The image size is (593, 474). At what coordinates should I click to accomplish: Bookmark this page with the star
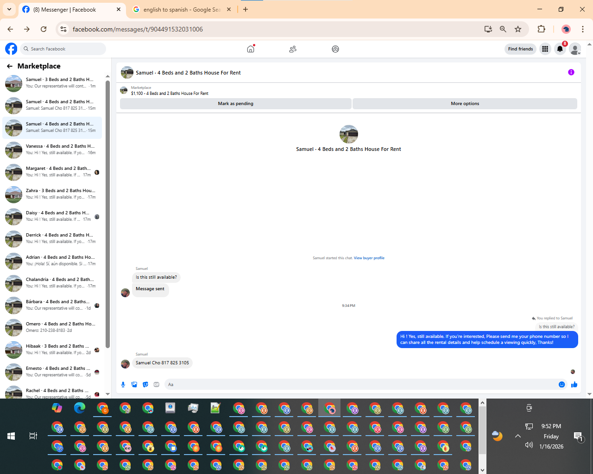(x=518, y=29)
